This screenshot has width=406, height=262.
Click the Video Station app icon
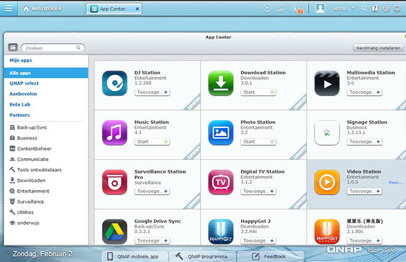[x=327, y=182]
